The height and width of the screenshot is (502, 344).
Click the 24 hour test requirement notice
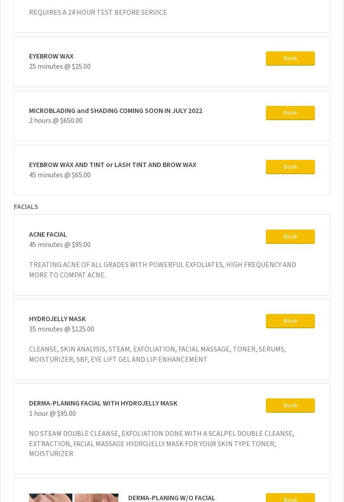tap(98, 13)
